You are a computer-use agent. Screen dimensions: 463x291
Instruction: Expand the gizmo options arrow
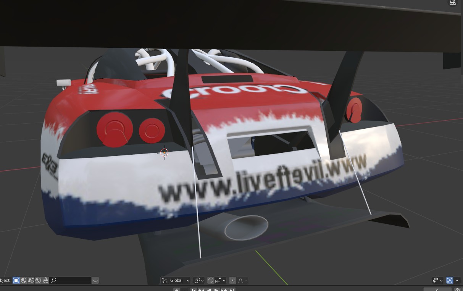(457, 280)
